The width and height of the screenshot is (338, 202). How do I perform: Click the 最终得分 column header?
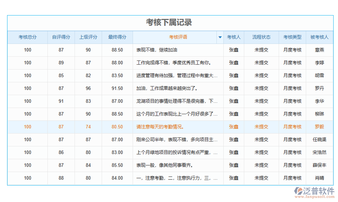coord(117,37)
